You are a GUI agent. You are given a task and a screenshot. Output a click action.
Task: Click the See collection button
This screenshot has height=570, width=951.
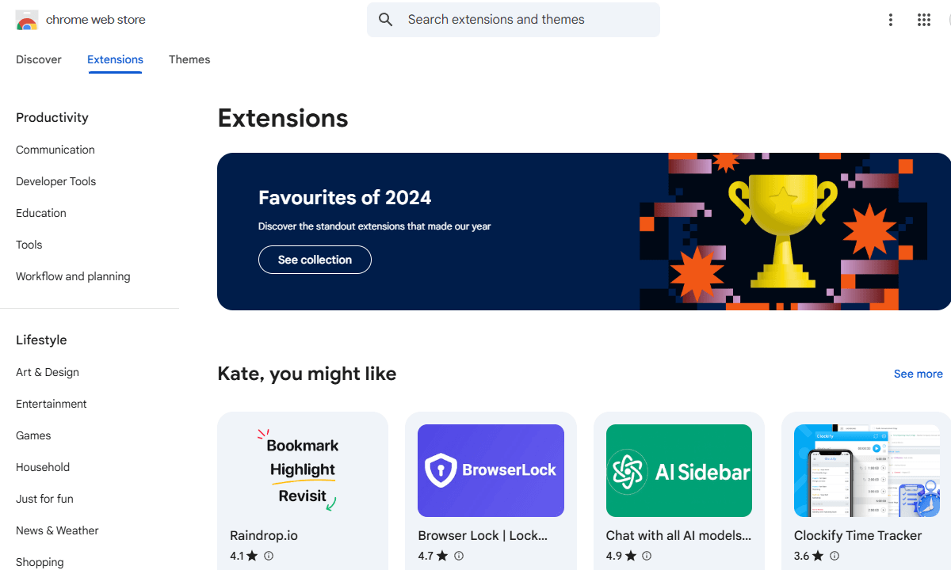[315, 260]
